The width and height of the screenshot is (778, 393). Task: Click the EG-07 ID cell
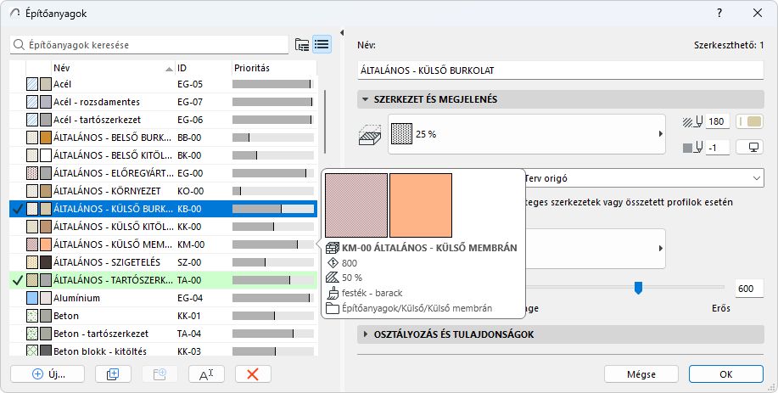190,102
